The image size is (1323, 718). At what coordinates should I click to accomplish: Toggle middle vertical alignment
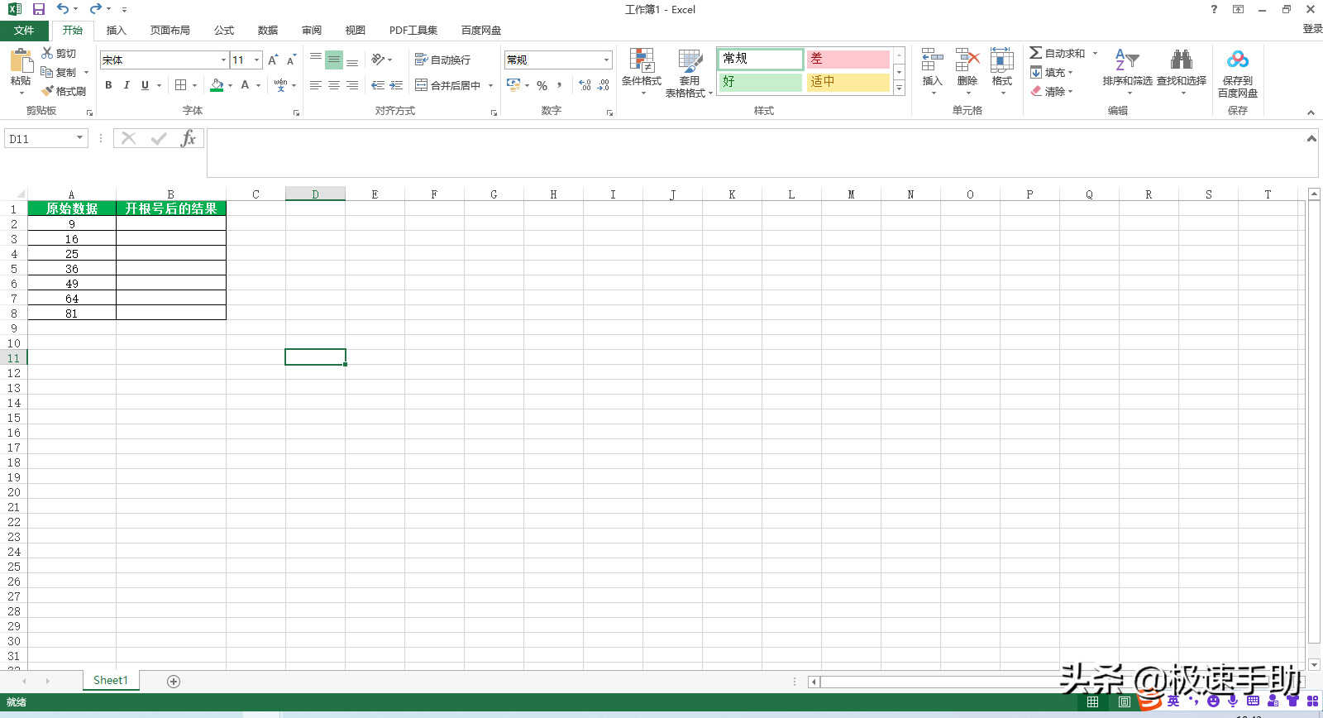pyautogui.click(x=334, y=60)
